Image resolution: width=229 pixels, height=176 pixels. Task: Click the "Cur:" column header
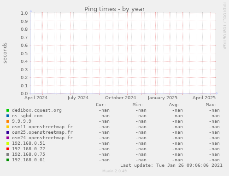pos(101,105)
